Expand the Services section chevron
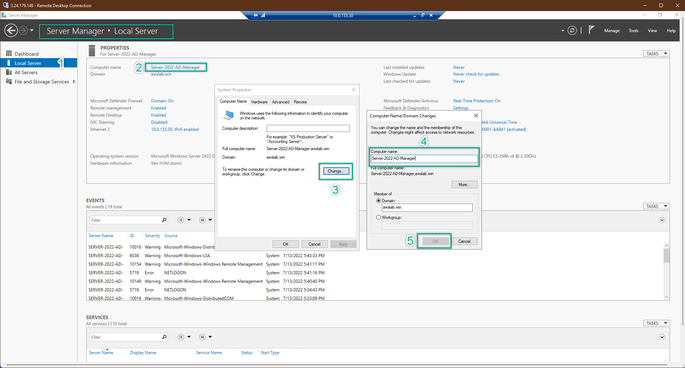685x368 pixels. click(662, 337)
